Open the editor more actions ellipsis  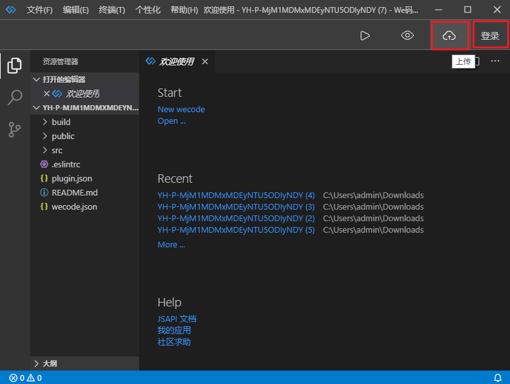tap(495, 61)
